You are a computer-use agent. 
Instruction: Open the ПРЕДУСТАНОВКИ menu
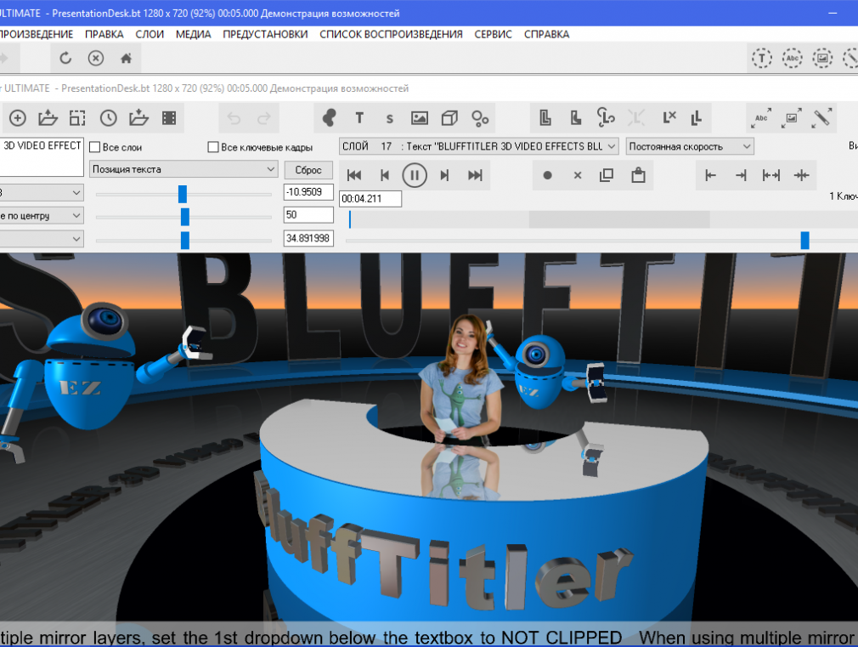(x=265, y=34)
